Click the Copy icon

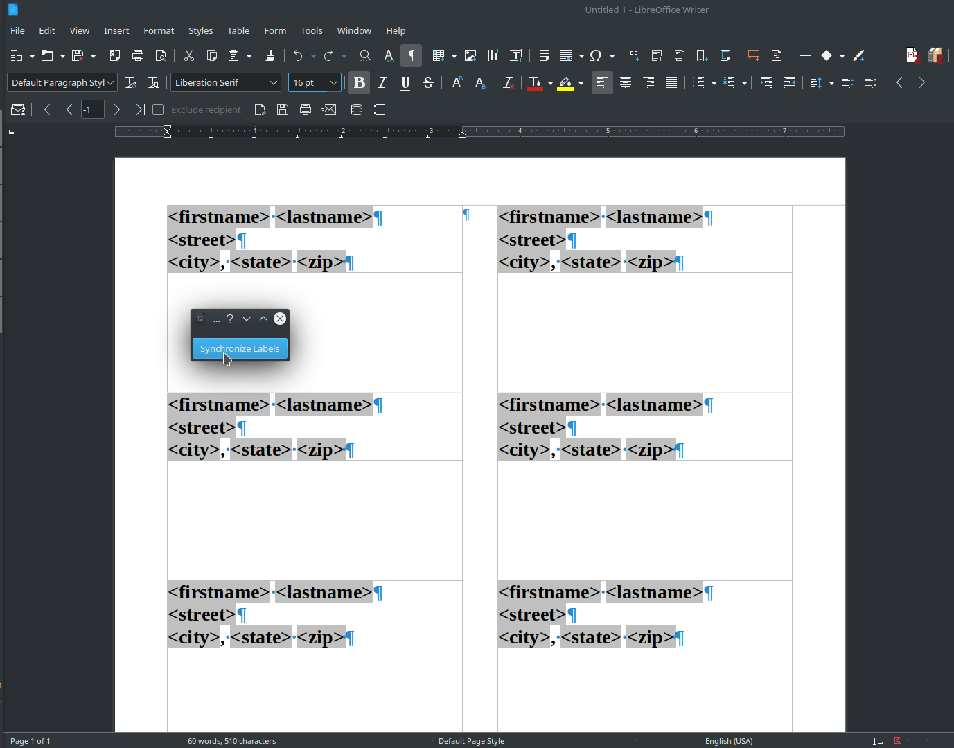pyautogui.click(x=212, y=55)
